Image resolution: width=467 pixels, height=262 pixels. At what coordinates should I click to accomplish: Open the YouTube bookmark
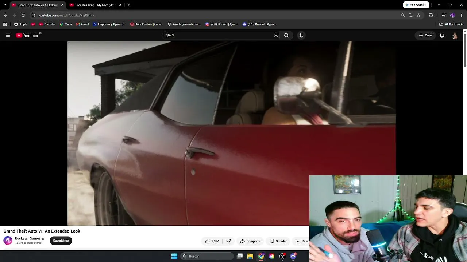pos(46,24)
